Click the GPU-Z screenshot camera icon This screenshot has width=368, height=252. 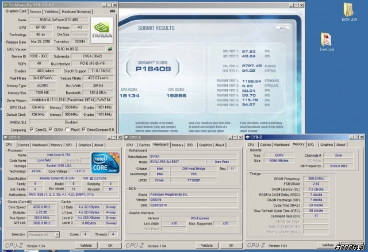[x=113, y=11]
